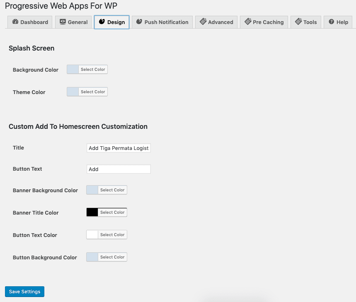The image size is (356, 302).
Task: Open Select Color for Theme Color
Action: pyautogui.click(x=93, y=92)
